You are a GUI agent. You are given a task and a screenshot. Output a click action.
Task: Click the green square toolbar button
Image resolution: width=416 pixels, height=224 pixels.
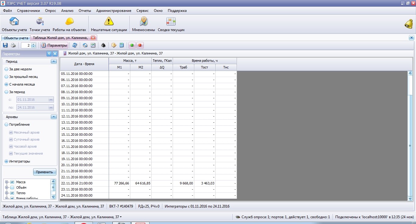(x=132, y=45)
